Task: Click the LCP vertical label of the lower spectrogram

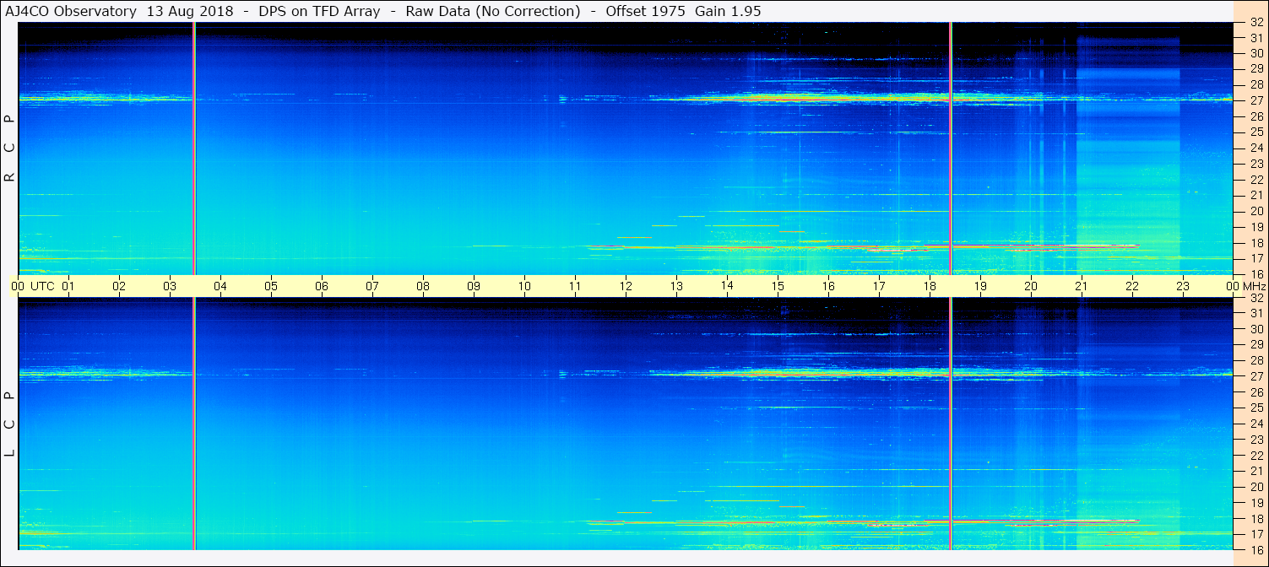Action: pyautogui.click(x=10, y=424)
